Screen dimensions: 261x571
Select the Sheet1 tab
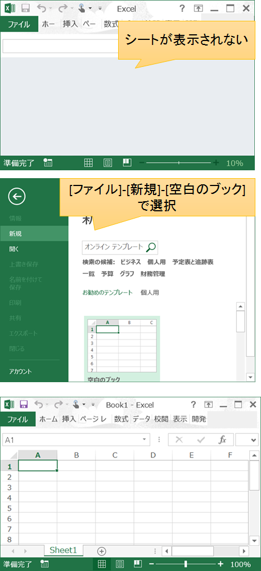[x=64, y=550]
